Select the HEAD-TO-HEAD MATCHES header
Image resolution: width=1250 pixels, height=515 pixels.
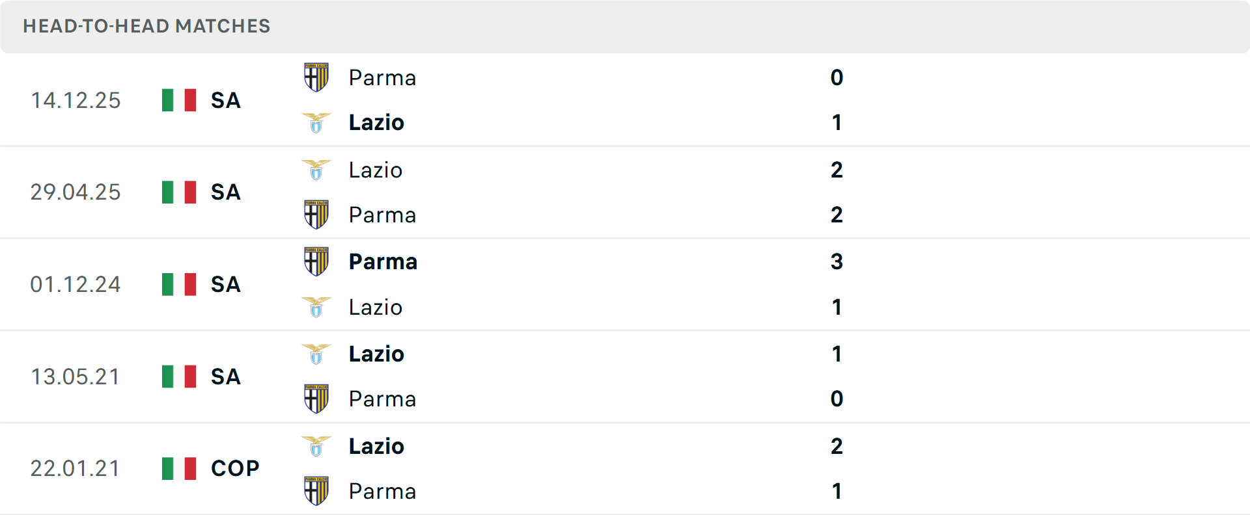tap(146, 27)
